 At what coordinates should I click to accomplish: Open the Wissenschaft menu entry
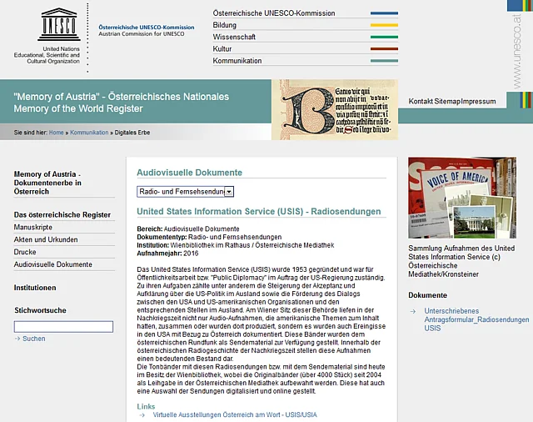point(234,37)
